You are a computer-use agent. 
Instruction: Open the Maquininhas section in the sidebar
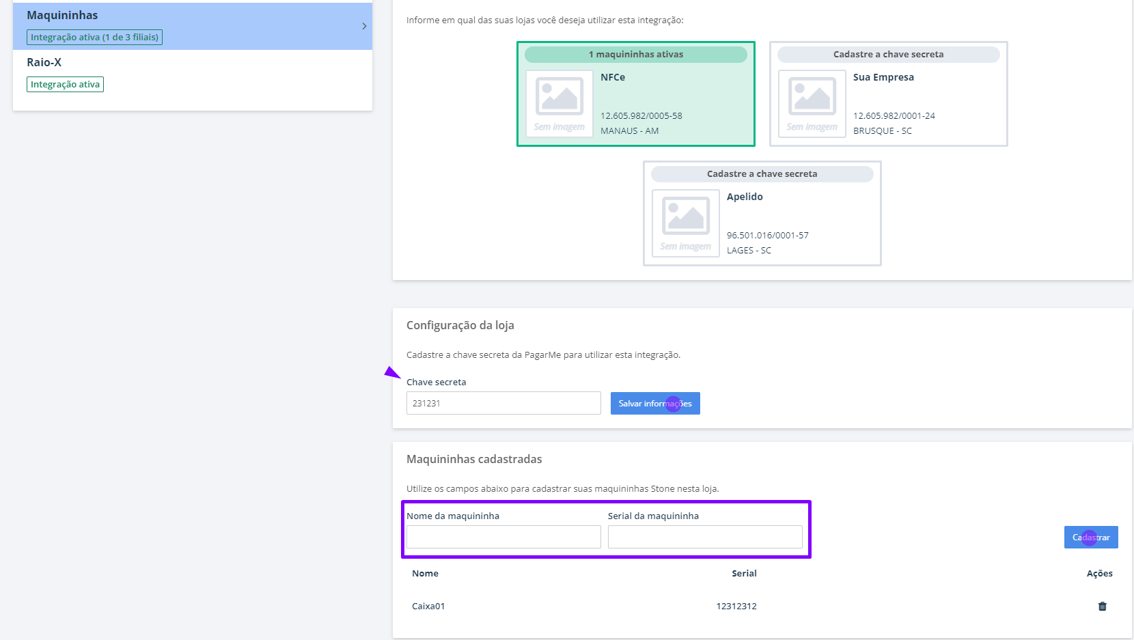[x=61, y=14]
